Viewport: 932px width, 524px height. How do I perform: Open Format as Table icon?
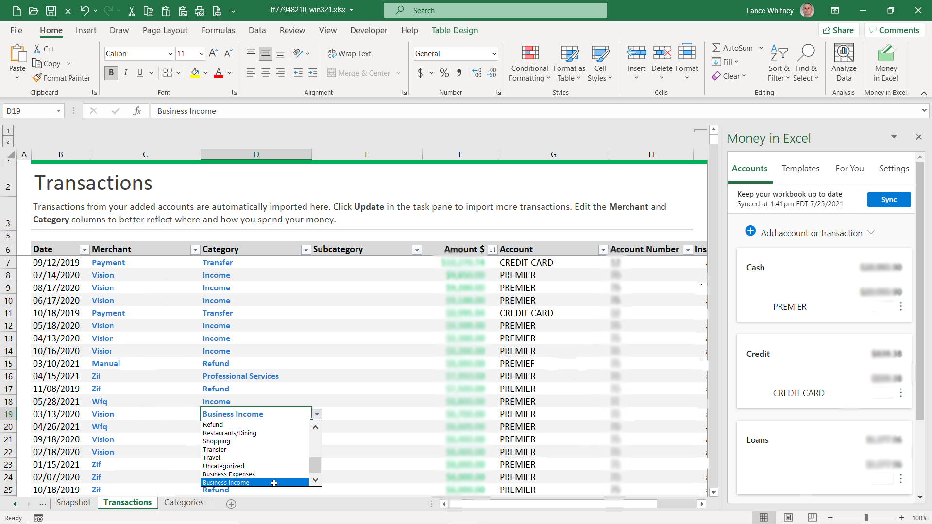point(569,52)
